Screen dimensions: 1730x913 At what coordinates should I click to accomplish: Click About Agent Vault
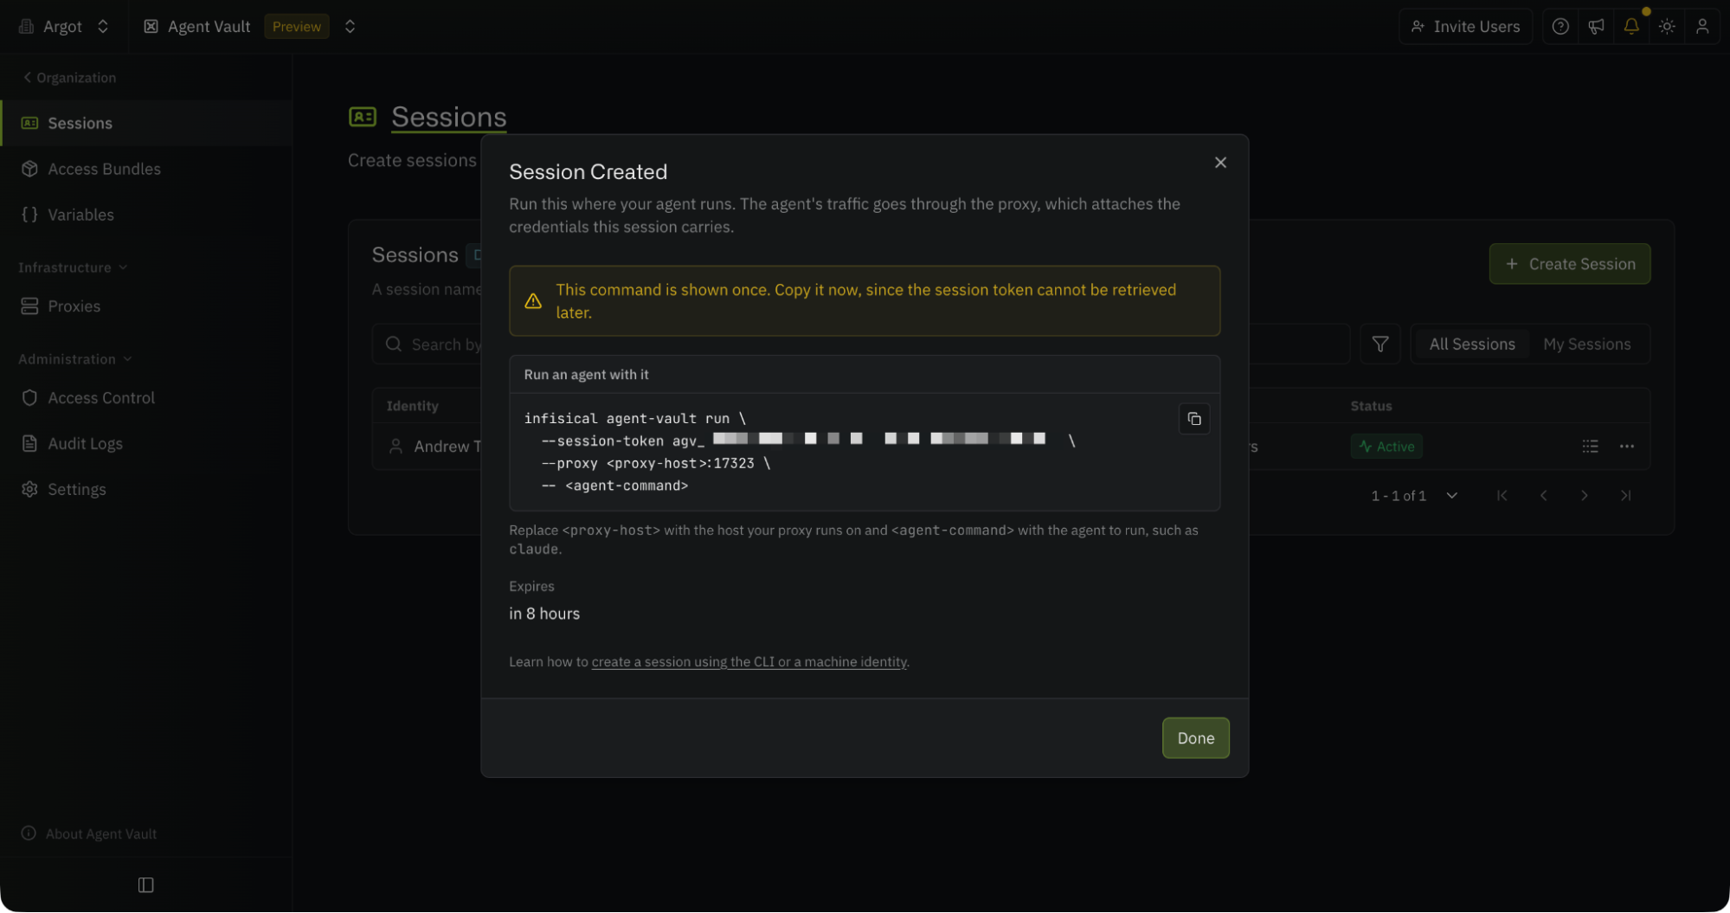[x=89, y=833]
